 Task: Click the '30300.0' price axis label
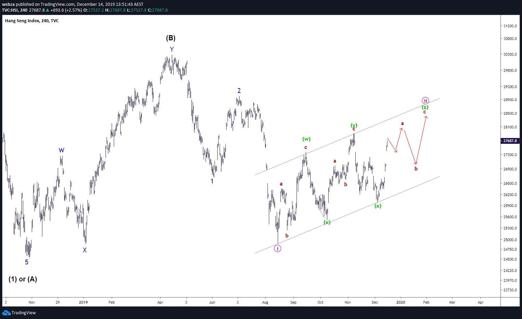510,54
